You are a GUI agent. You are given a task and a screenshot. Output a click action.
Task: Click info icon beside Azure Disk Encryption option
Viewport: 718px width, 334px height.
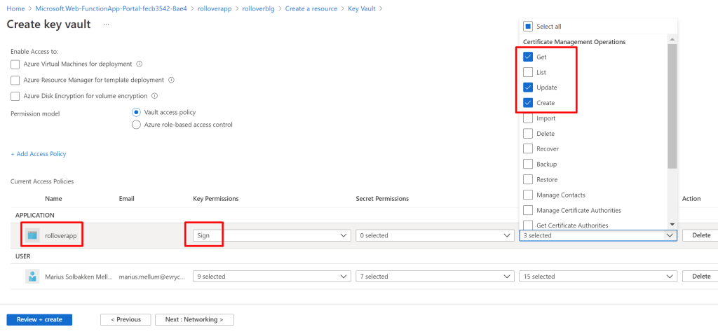154,96
